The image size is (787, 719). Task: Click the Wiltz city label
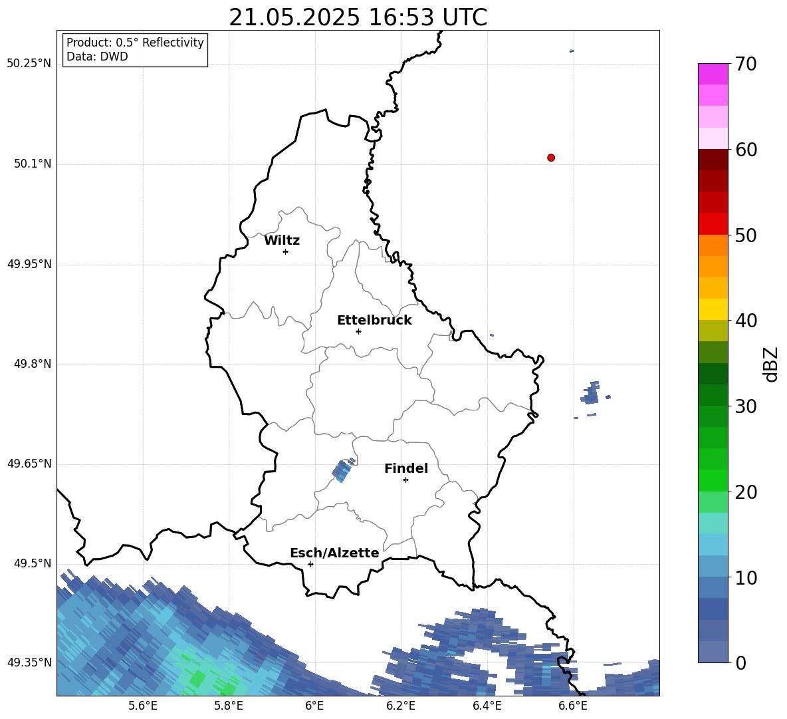(x=282, y=241)
